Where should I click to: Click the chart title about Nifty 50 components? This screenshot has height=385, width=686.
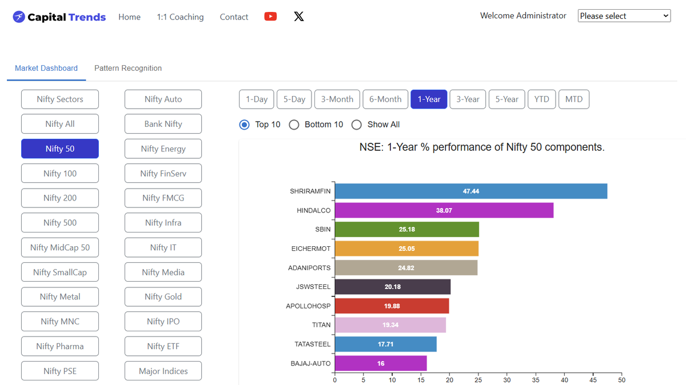(x=482, y=147)
